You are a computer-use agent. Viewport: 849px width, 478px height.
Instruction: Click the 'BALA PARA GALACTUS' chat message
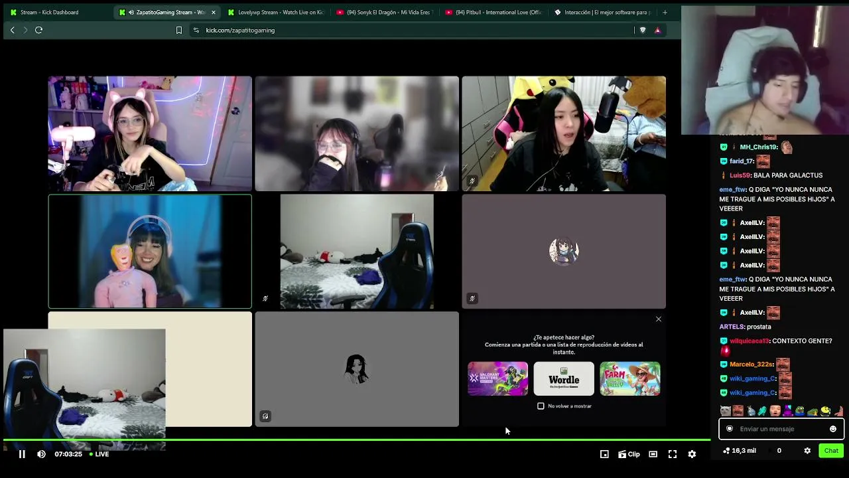(x=788, y=175)
